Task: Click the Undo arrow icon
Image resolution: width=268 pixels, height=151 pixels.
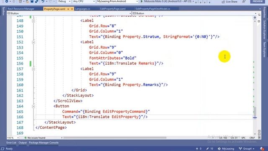Action: point(43,1)
